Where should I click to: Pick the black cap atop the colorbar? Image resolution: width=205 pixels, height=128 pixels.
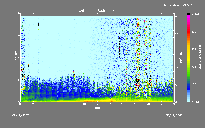188,14
